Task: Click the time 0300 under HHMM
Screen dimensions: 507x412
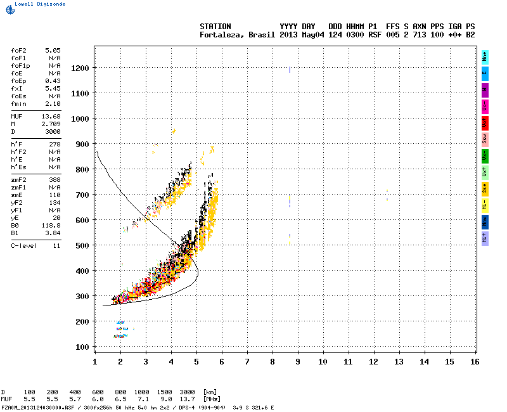Action: 355,35
